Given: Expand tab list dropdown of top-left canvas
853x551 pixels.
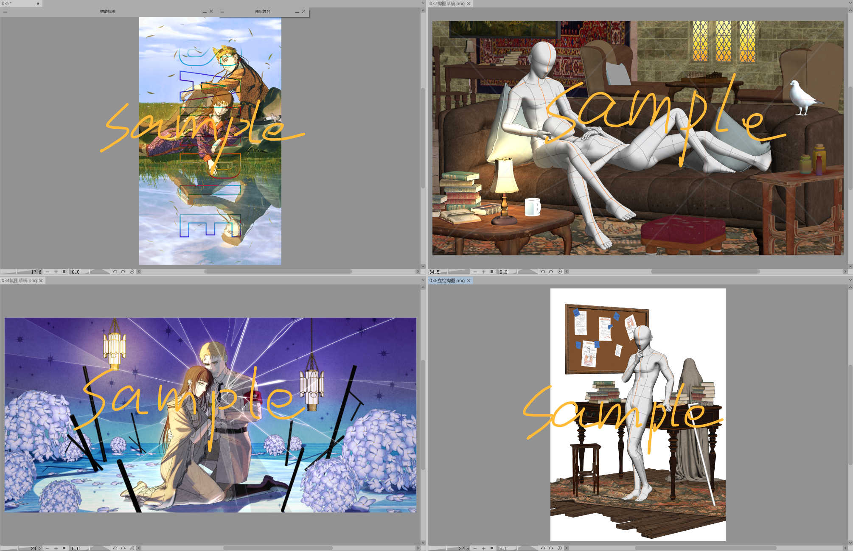Looking at the screenshot, I should click(x=423, y=3).
